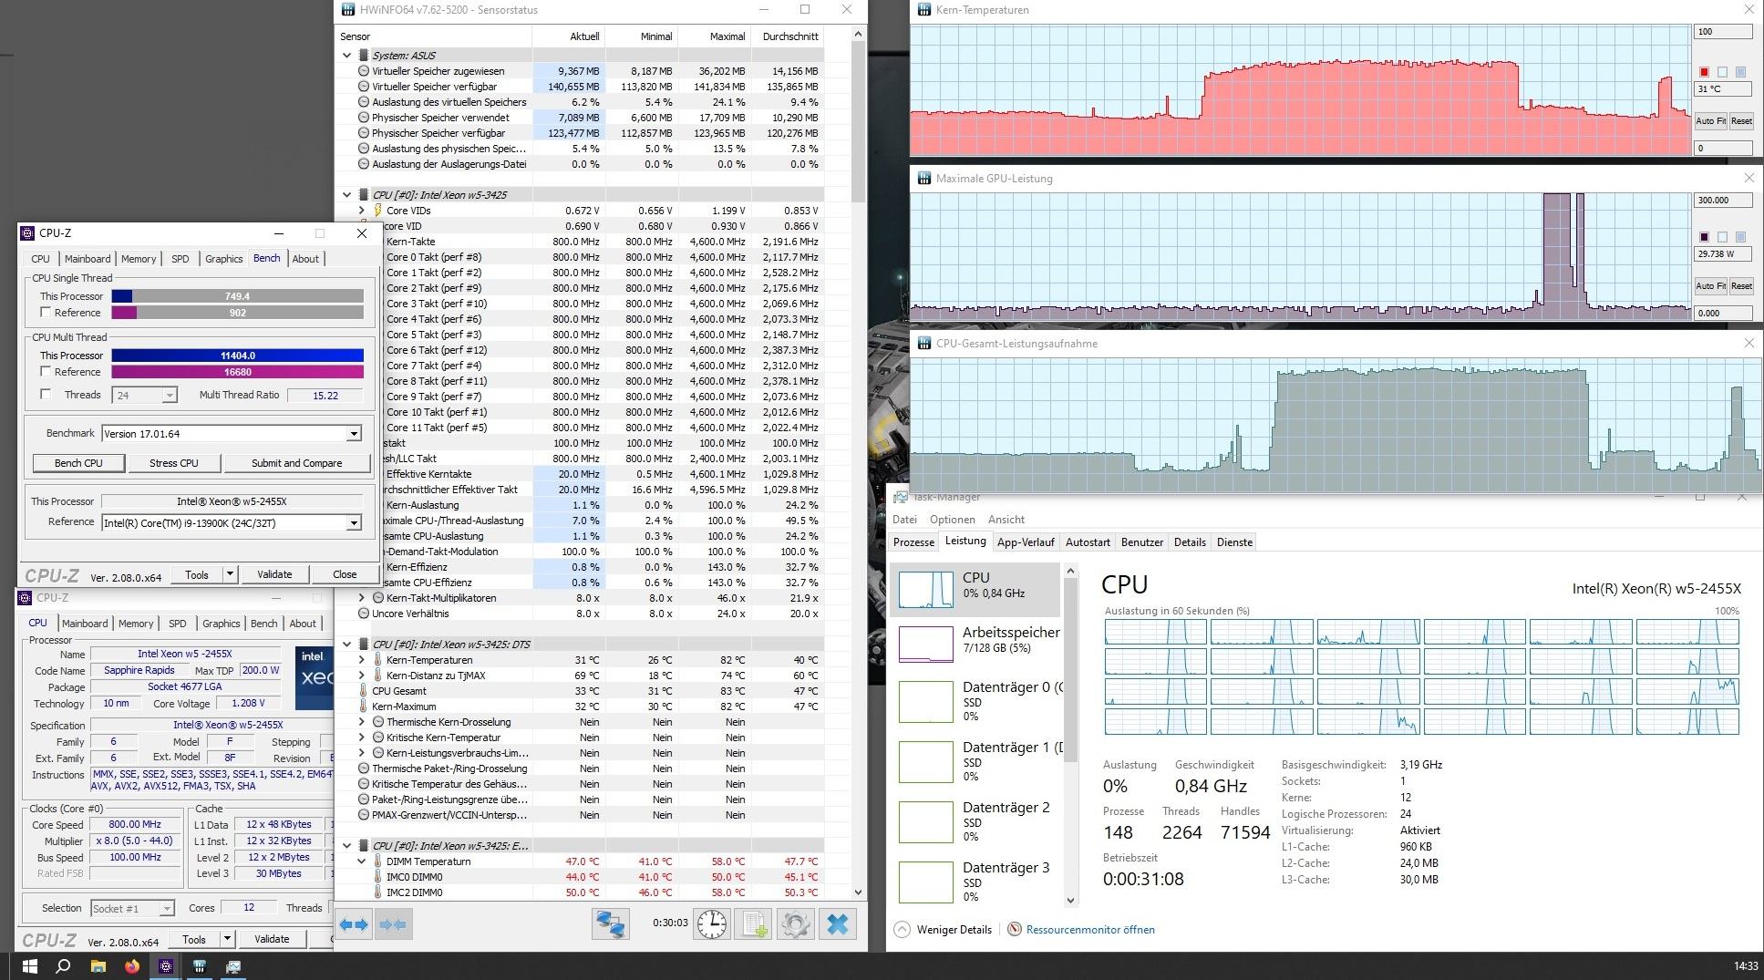This screenshot has width=1764, height=980.
Task: Open HWiNFO remote network monitors icon
Action: click(609, 924)
